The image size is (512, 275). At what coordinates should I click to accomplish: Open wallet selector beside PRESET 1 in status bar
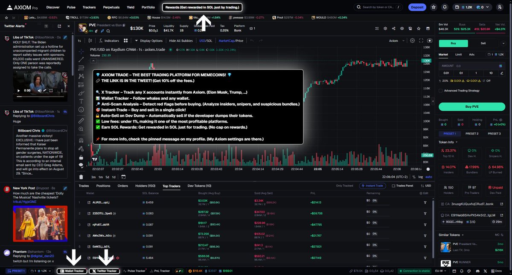40,271
